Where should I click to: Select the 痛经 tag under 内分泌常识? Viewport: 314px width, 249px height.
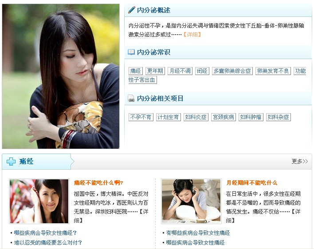[x=136, y=71]
